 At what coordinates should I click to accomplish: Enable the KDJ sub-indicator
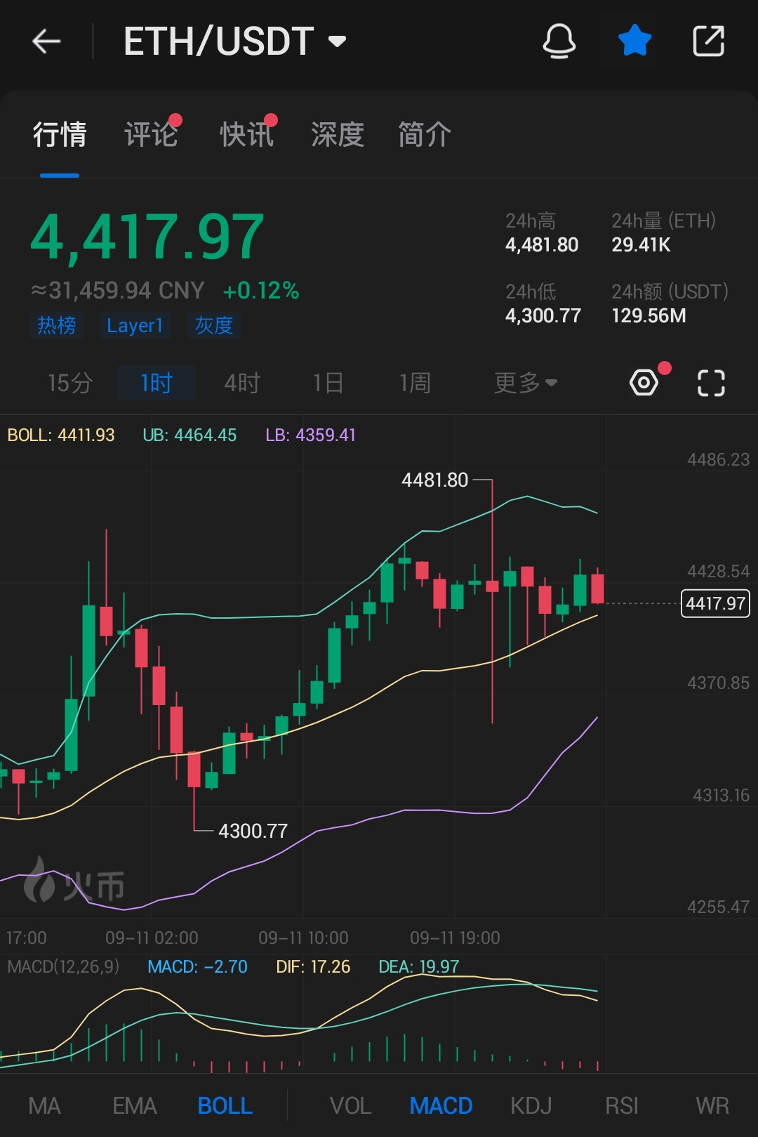[531, 1106]
